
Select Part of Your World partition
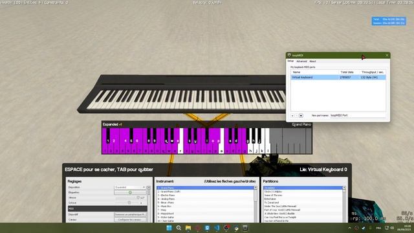(303, 210)
